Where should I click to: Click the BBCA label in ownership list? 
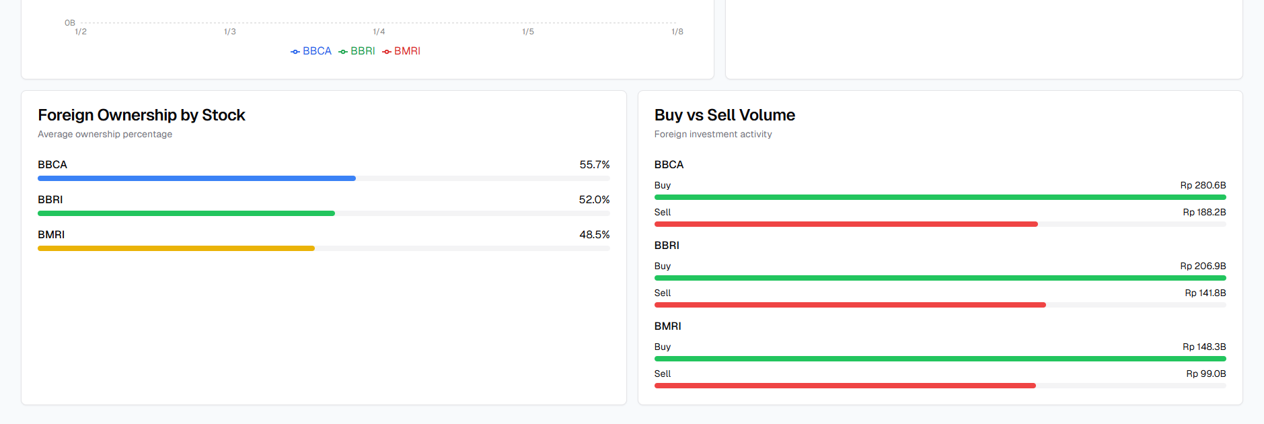(52, 165)
